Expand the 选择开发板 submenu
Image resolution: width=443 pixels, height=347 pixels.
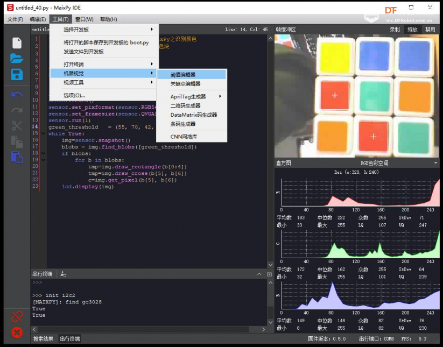[x=103, y=30]
